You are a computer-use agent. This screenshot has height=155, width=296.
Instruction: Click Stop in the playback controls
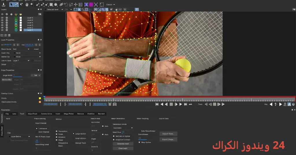171,104
